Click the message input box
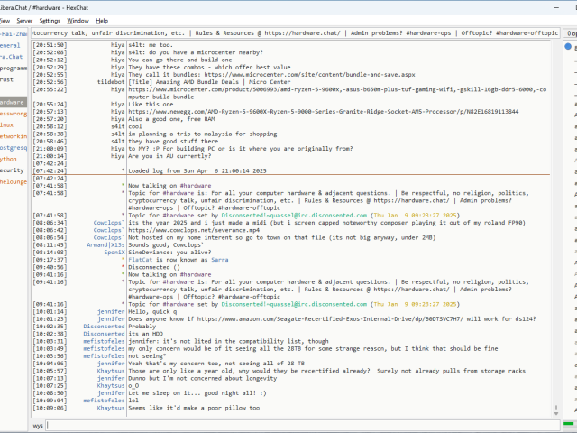The height and width of the screenshot is (433, 577). 298,424
